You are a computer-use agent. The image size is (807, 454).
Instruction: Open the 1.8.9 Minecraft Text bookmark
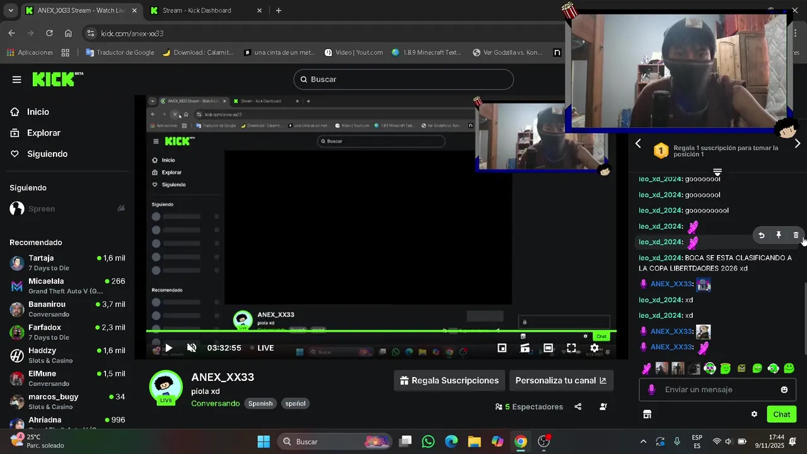coord(426,52)
